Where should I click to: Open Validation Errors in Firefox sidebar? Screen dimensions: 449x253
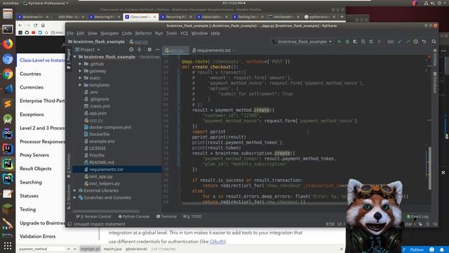[37, 236]
